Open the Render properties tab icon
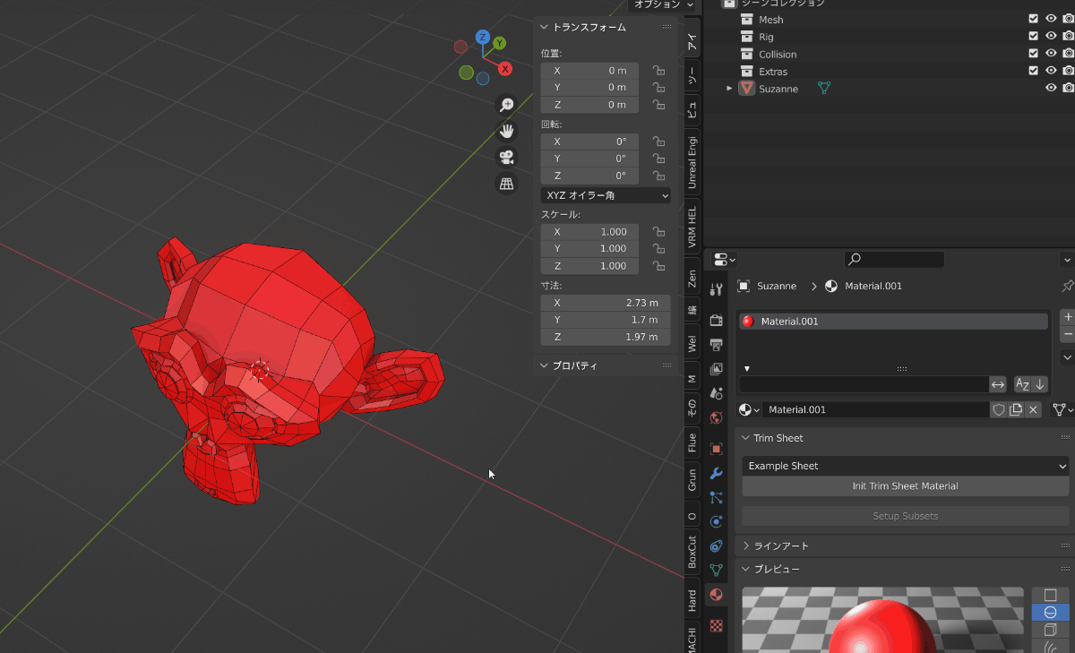 point(716,320)
